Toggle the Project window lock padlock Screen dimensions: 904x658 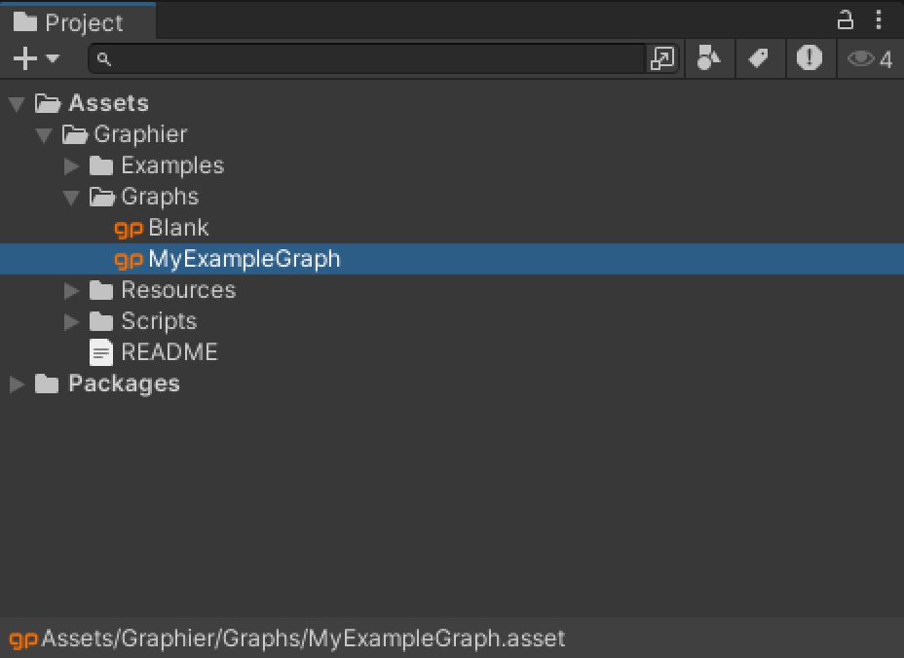[844, 20]
